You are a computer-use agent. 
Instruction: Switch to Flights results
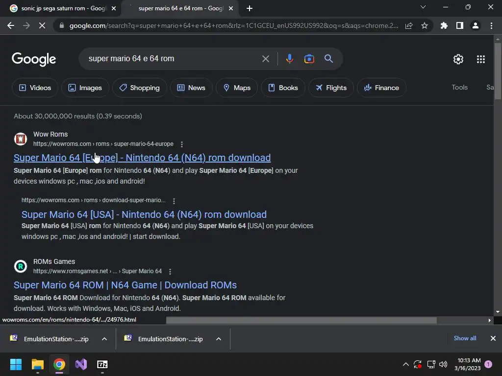331,88
